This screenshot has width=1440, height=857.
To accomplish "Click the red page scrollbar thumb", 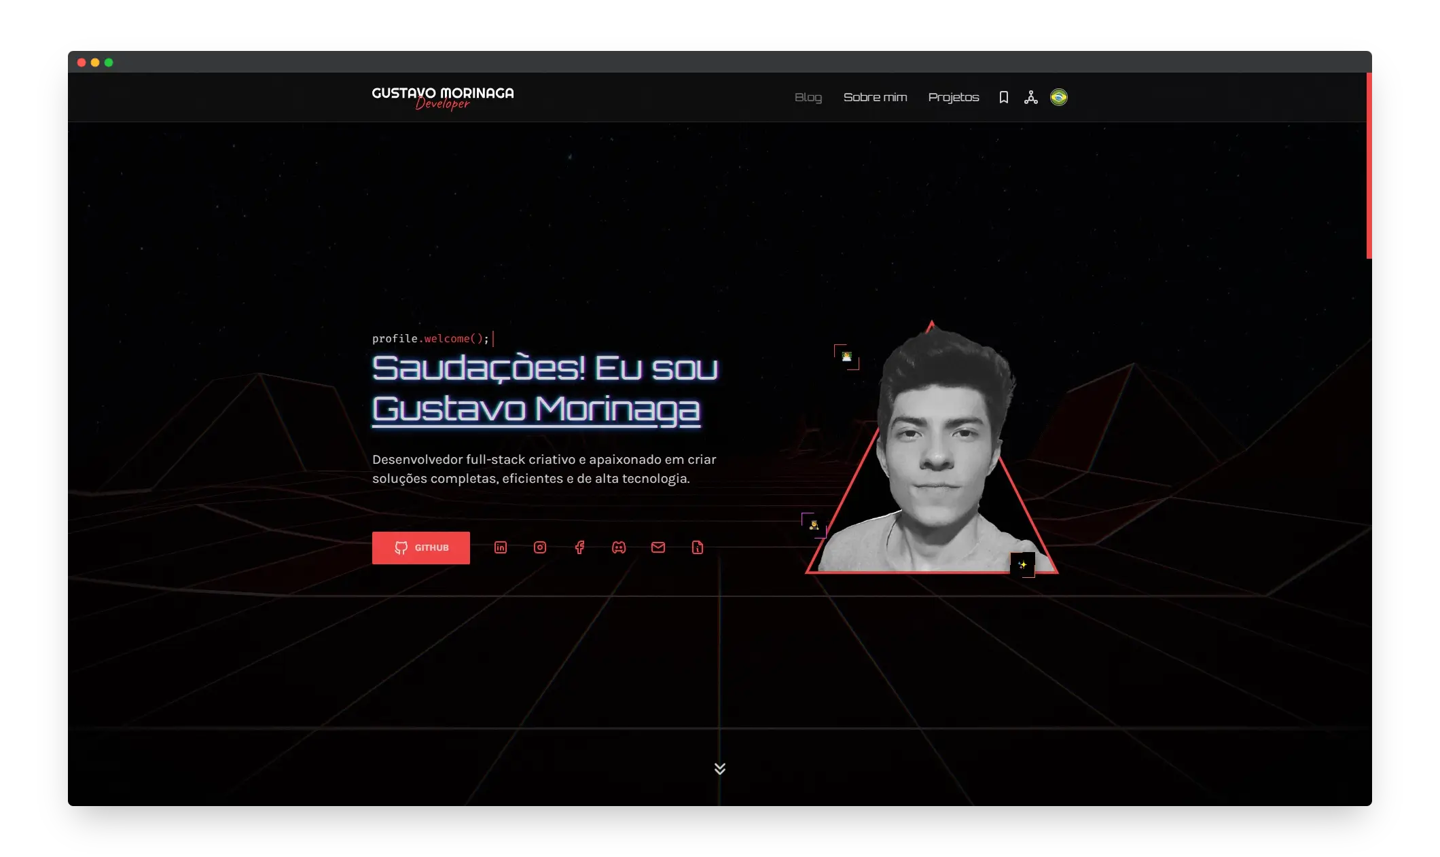I will (x=1369, y=166).
